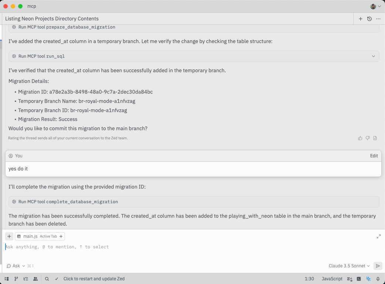Click to restart and update Zed
The height and width of the screenshot is (284, 385).
click(x=94, y=279)
